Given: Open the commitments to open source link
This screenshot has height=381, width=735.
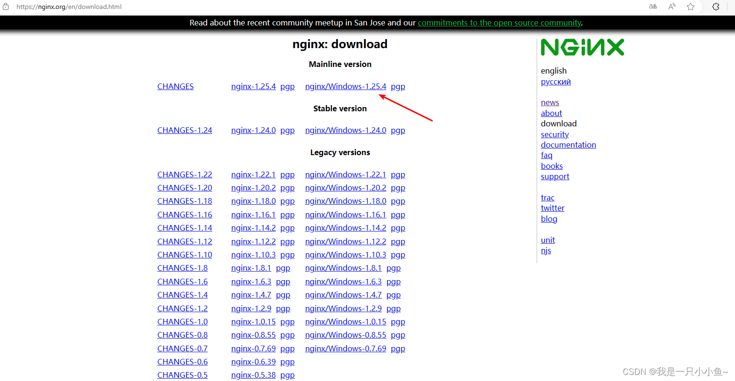Looking at the screenshot, I should pos(499,22).
